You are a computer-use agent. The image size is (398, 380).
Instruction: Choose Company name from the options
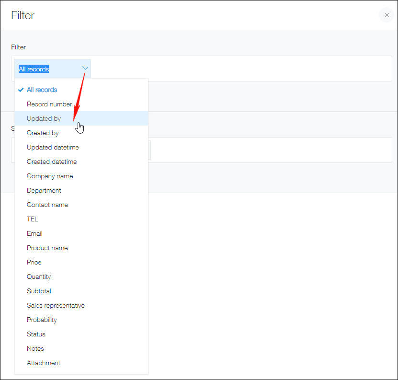pos(50,176)
